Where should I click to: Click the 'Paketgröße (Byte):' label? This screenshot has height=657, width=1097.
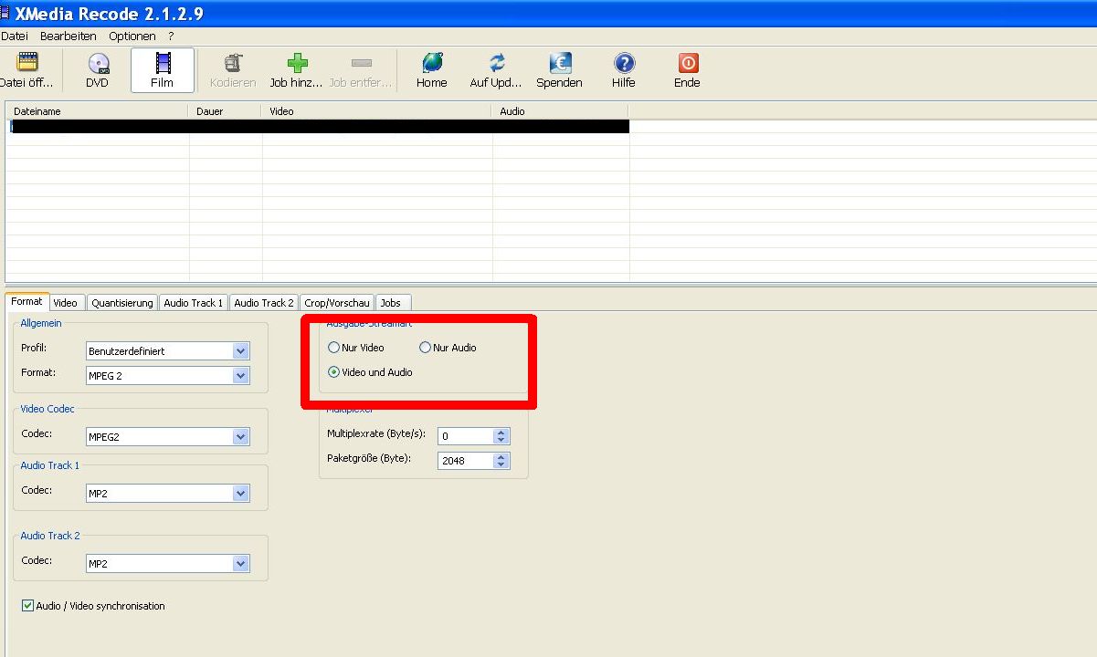coord(369,458)
